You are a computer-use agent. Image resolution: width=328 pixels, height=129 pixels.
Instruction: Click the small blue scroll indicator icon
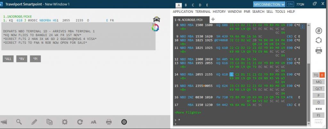[303, 27]
